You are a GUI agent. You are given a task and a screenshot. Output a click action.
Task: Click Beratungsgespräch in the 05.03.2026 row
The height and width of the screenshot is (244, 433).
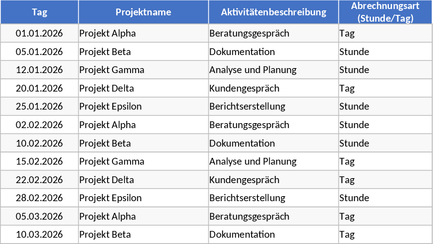(249, 216)
